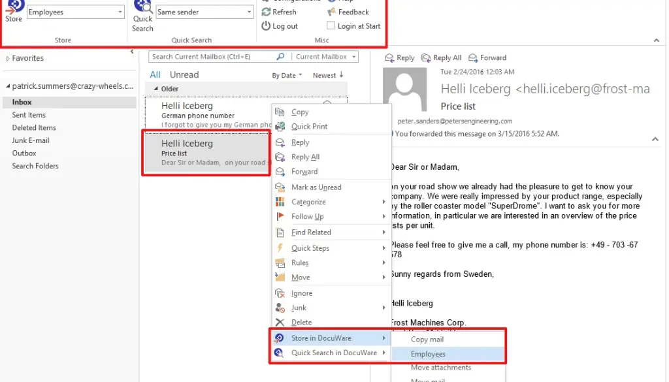
Task: Click the Log out power icon
Action: click(x=266, y=26)
